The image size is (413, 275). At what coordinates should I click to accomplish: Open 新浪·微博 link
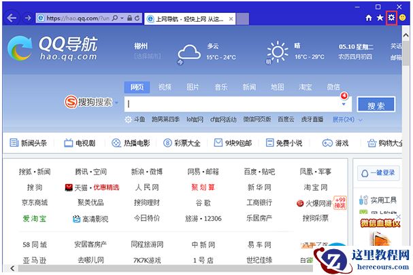click(147, 172)
